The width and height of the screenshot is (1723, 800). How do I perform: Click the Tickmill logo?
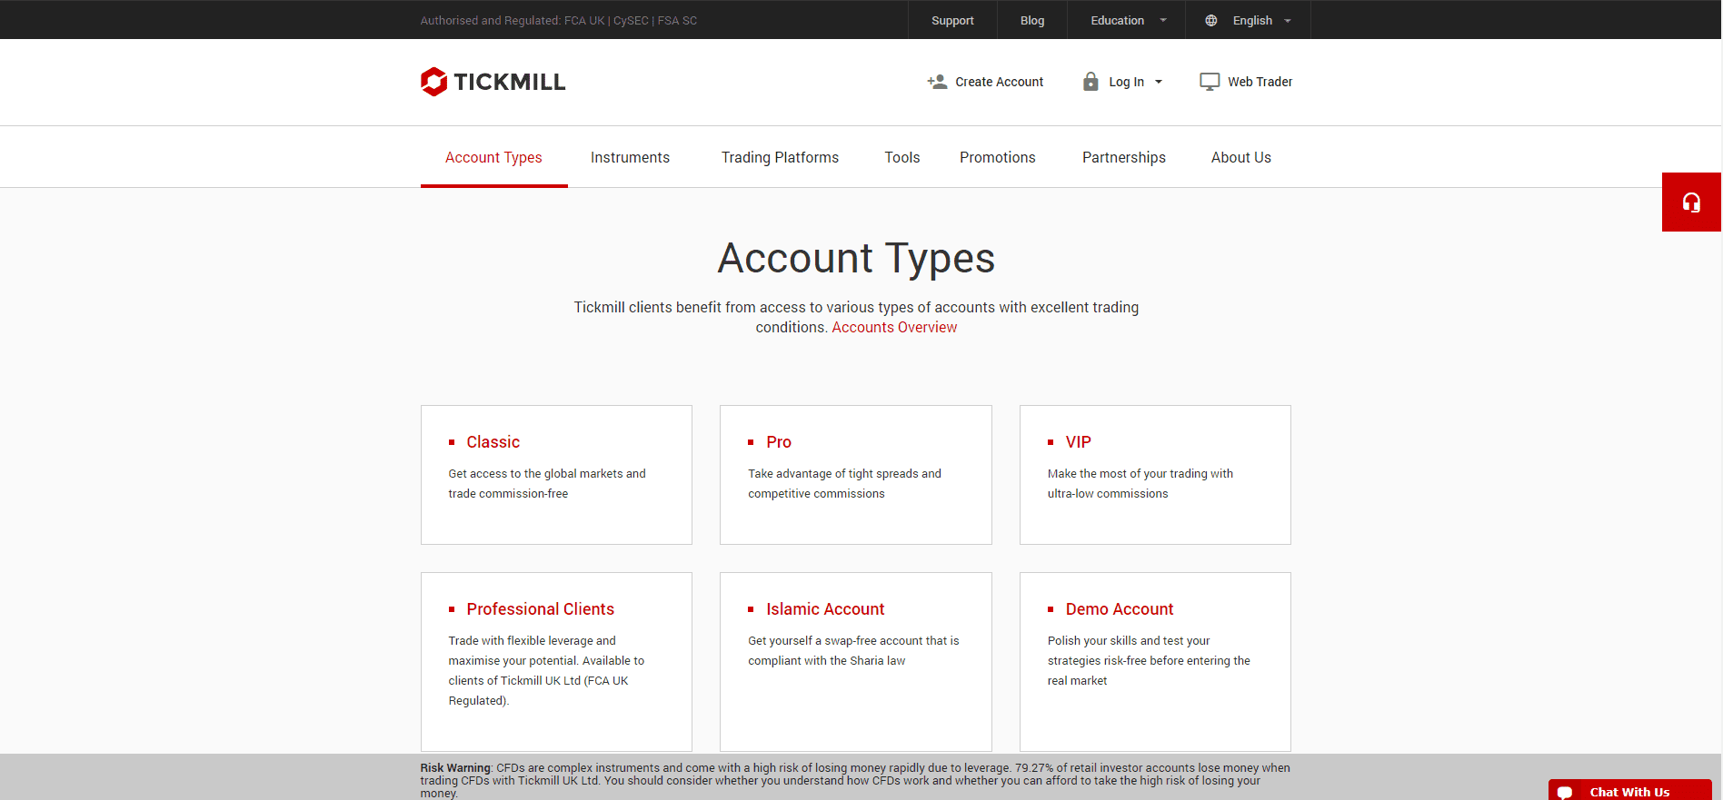(493, 82)
